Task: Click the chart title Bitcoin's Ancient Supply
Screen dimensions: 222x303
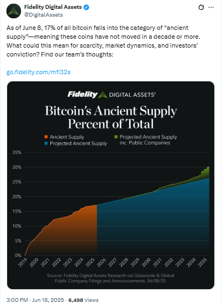Action: (x=111, y=111)
